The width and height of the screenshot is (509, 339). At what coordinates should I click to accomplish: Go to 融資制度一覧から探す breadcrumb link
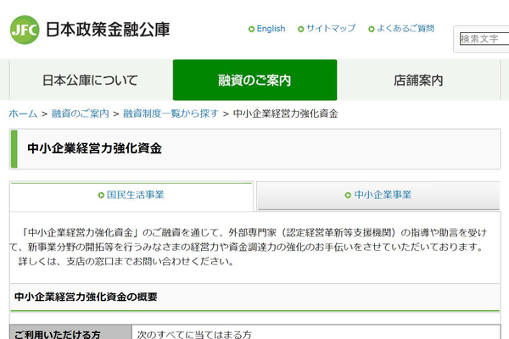point(171,114)
